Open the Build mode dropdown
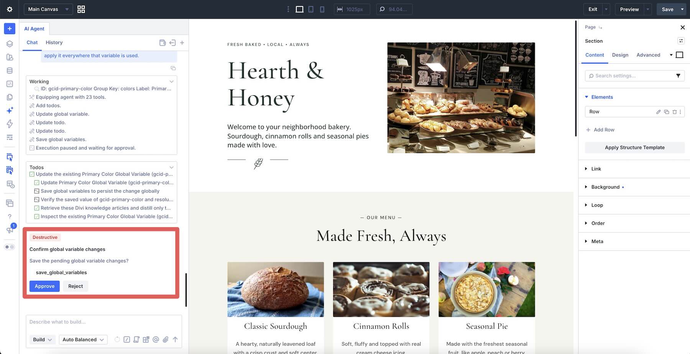The width and height of the screenshot is (690, 354). 43,339
